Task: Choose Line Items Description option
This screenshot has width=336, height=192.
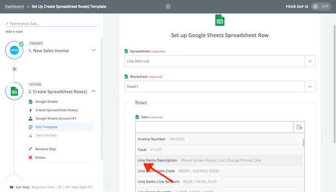Action: coord(219,160)
